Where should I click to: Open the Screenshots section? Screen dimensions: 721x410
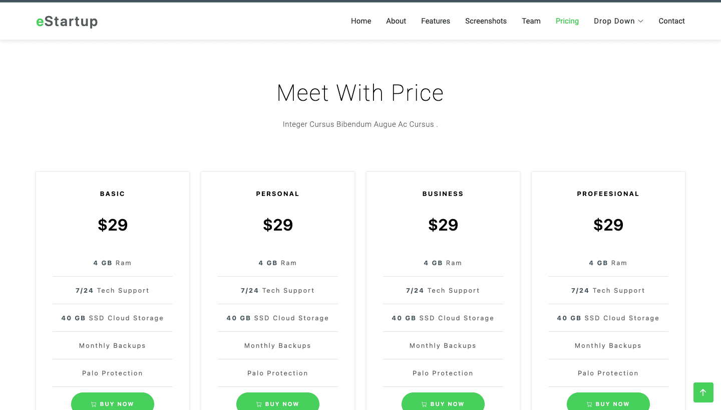point(486,21)
